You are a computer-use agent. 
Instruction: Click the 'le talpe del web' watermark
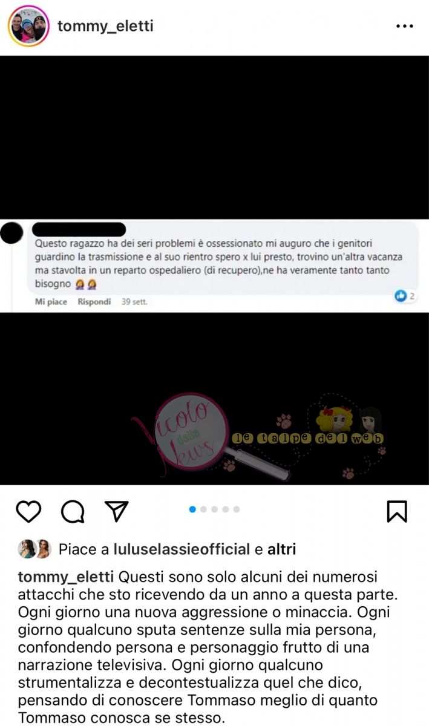pos(309,437)
